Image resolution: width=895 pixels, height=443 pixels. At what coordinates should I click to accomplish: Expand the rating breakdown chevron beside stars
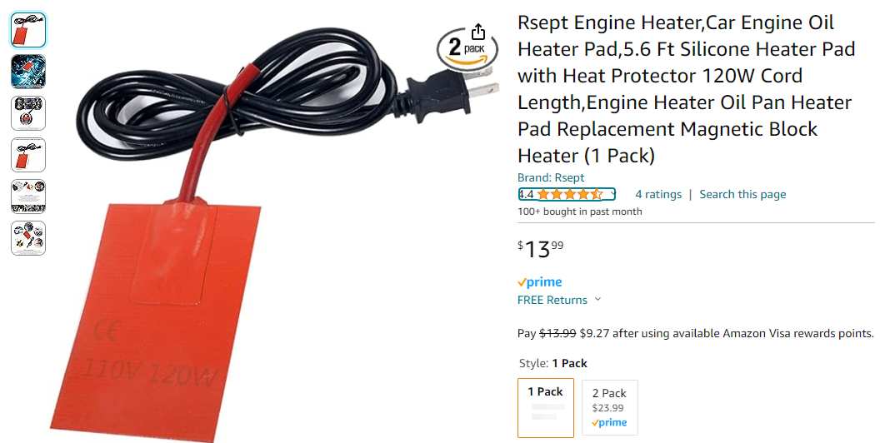(612, 194)
